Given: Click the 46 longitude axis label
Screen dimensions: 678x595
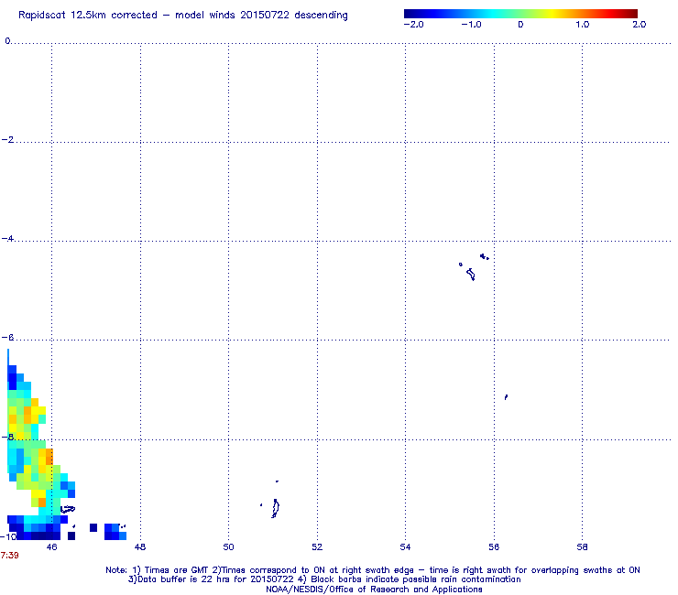Looking at the screenshot, I should click(x=51, y=547).
